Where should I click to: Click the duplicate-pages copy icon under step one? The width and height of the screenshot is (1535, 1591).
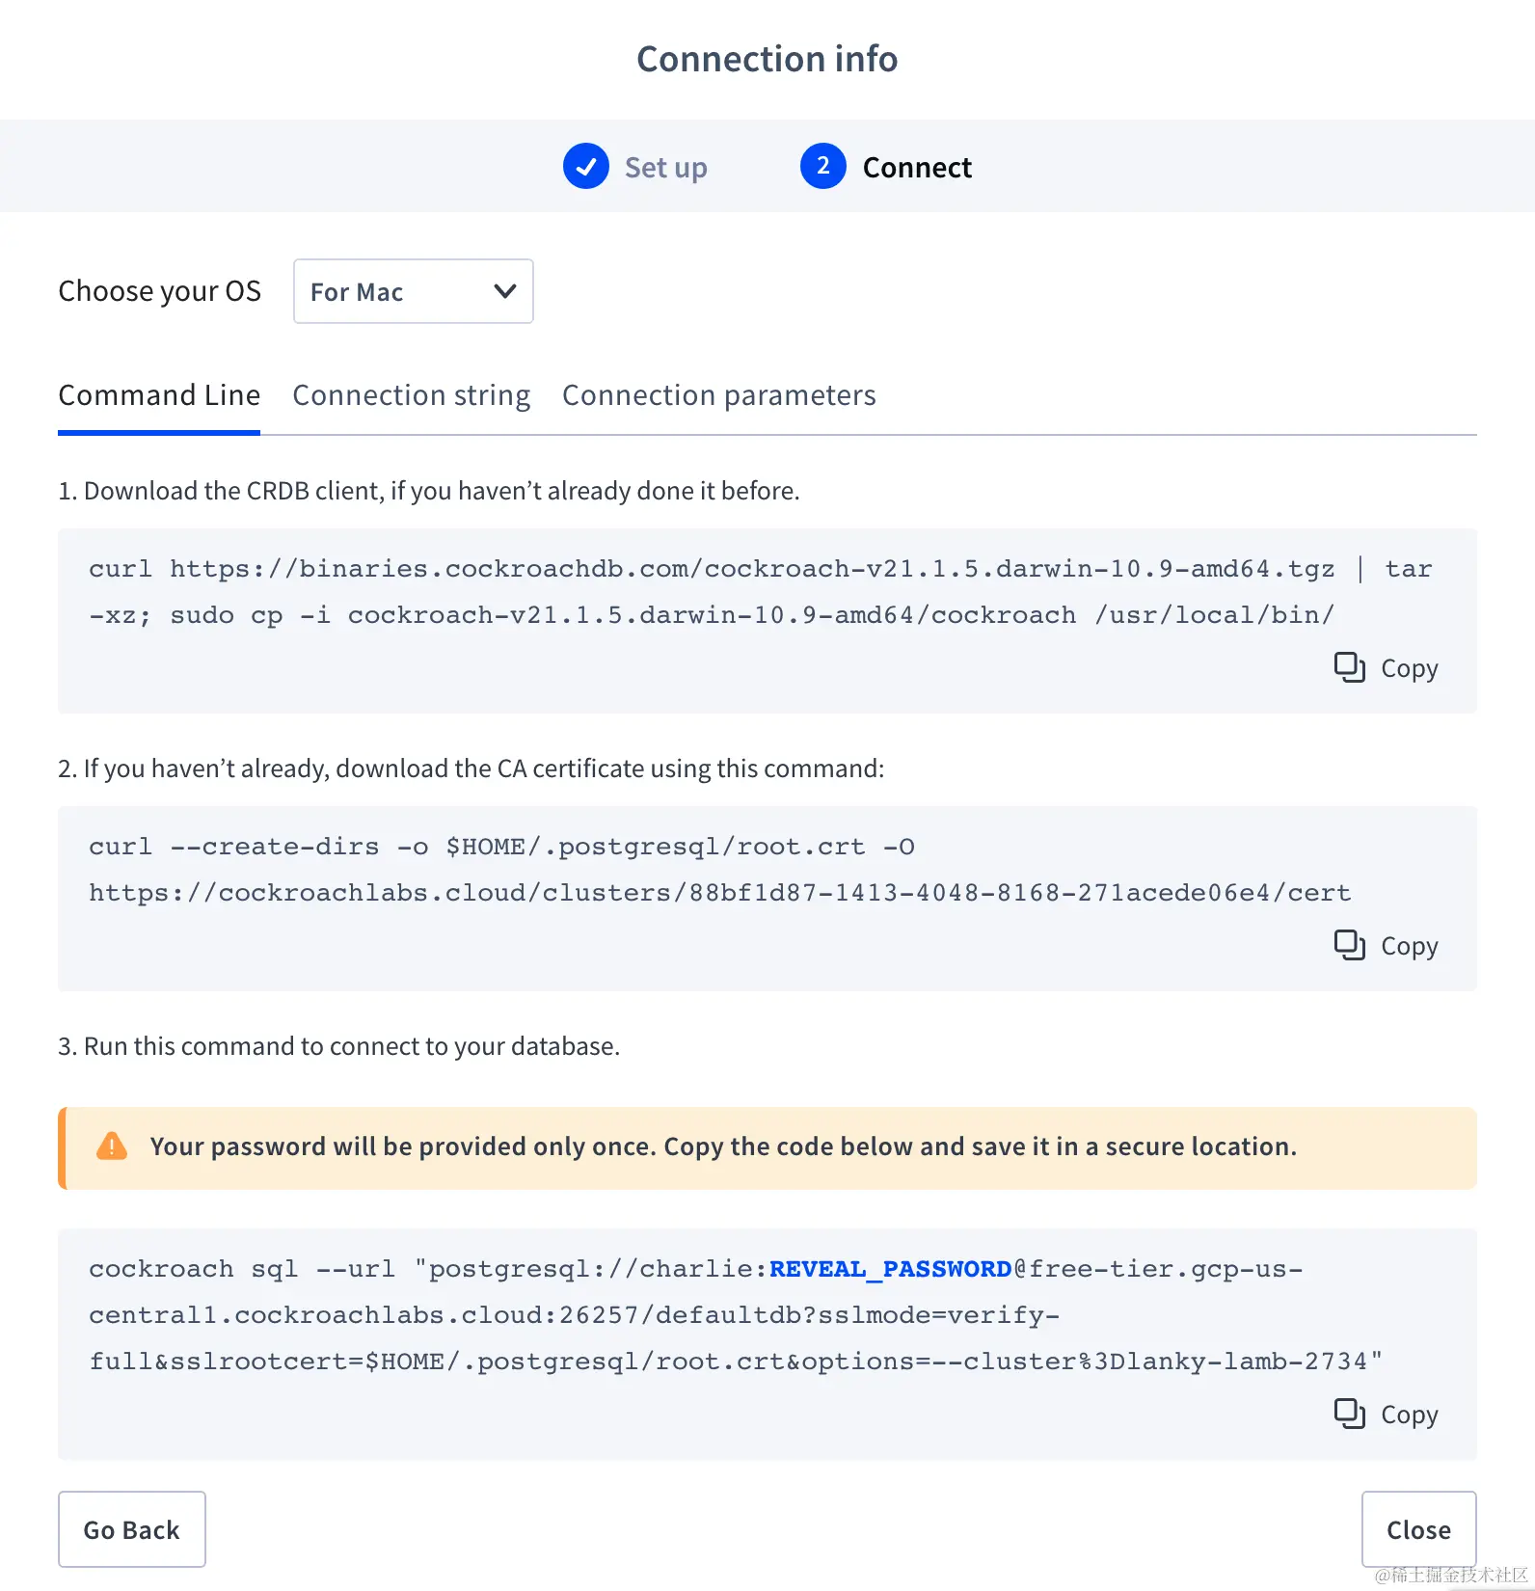pyautogui.click(x=1349, y=667)
